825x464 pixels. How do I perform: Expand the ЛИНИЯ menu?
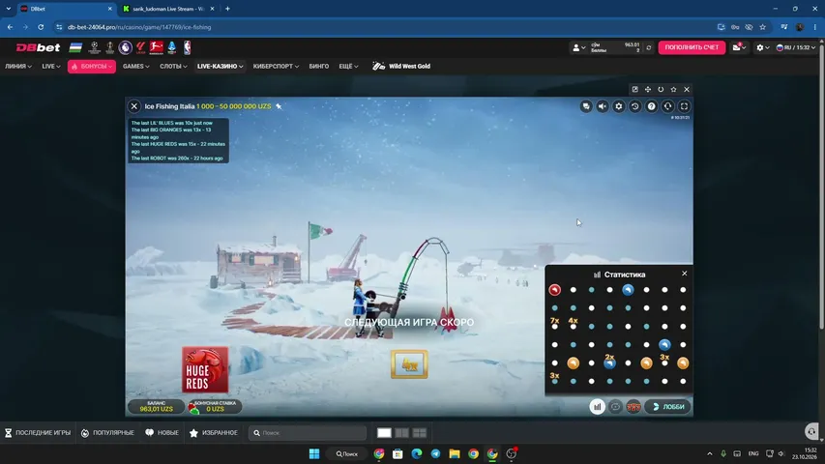[x=18, y=67]
